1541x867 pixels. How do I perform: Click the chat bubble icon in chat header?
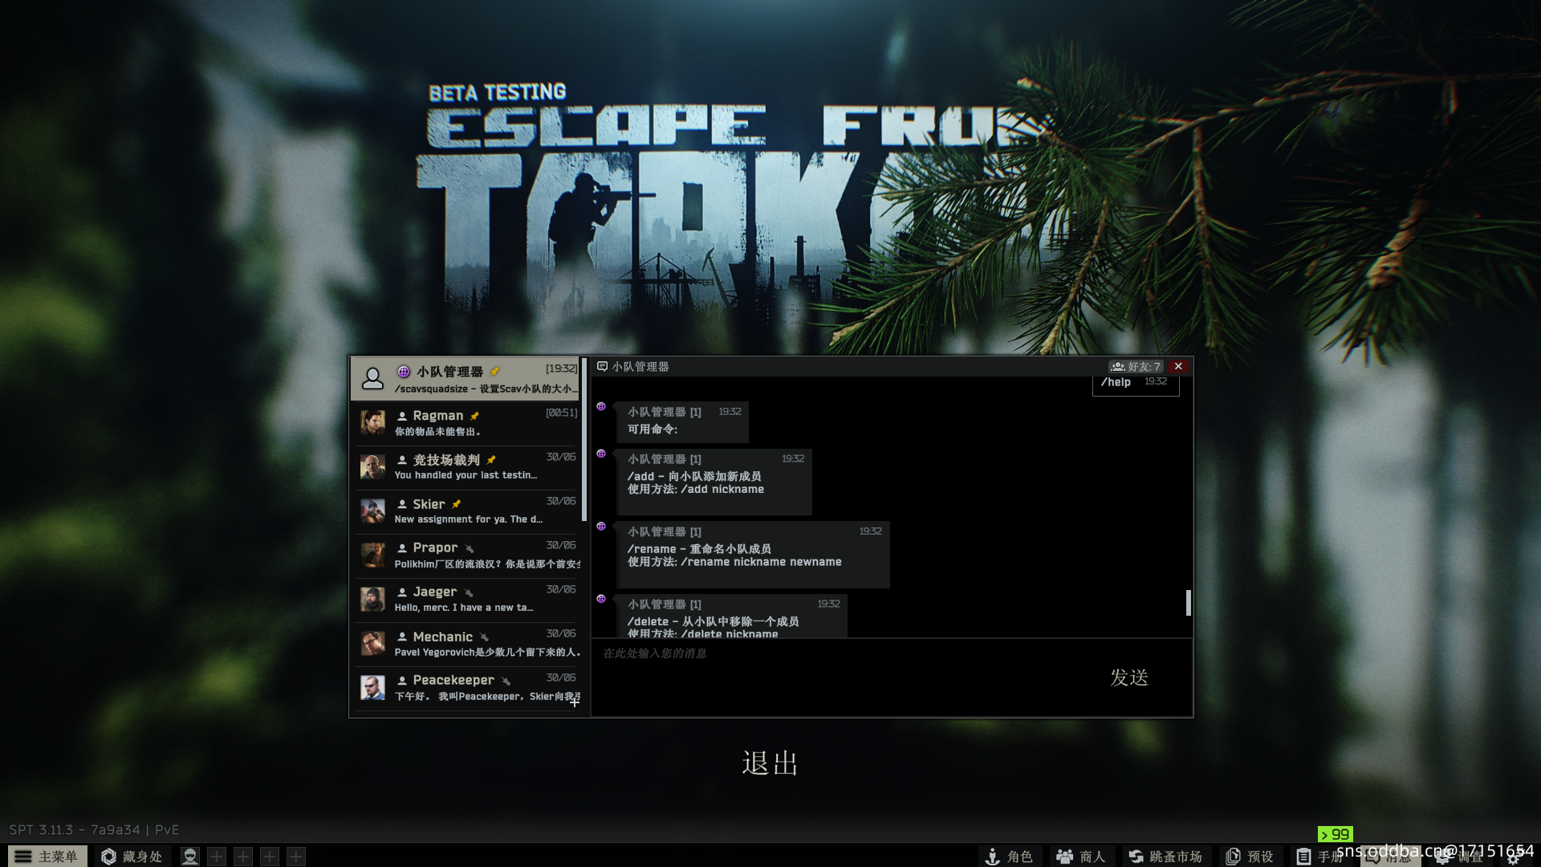pos(602,366)
